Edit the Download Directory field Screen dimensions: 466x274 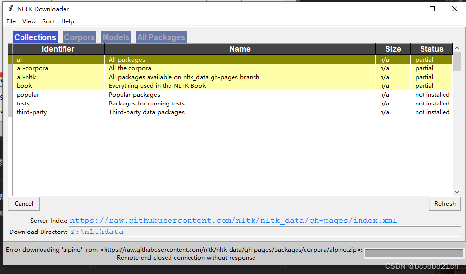click(264, 232)
